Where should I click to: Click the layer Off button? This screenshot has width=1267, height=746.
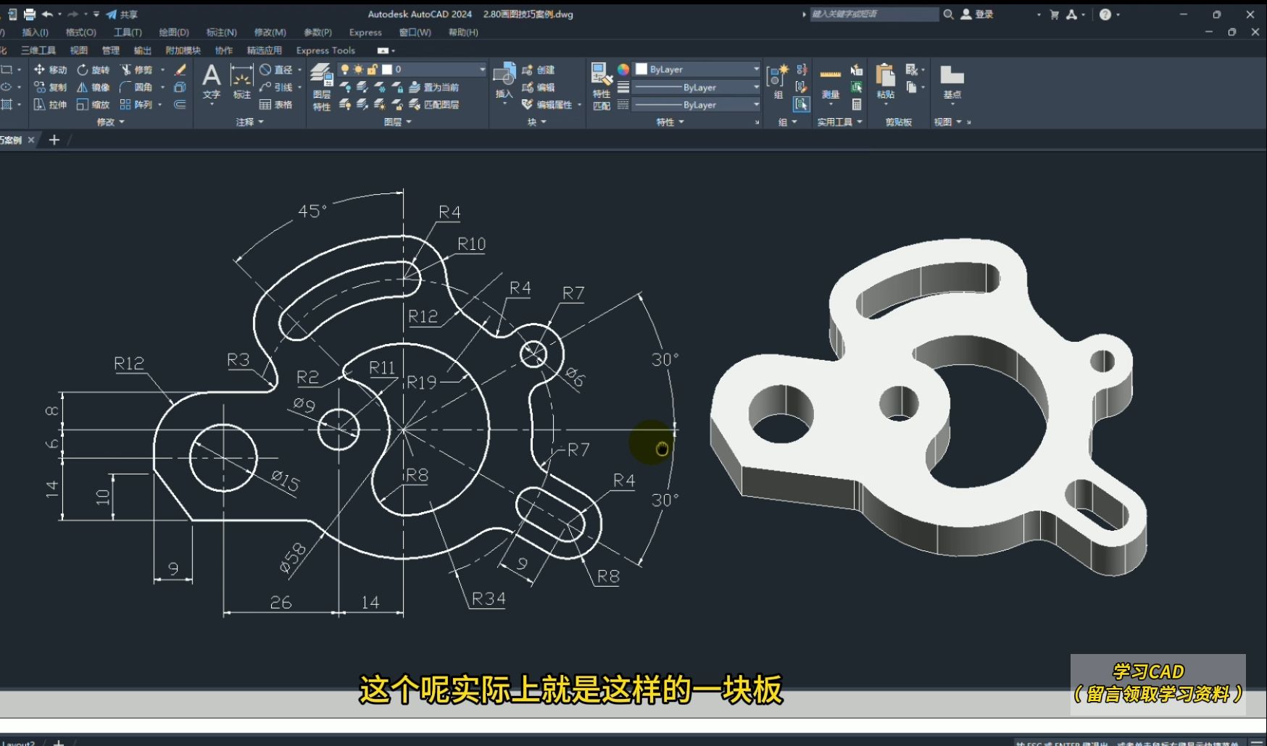click(345, 87)
